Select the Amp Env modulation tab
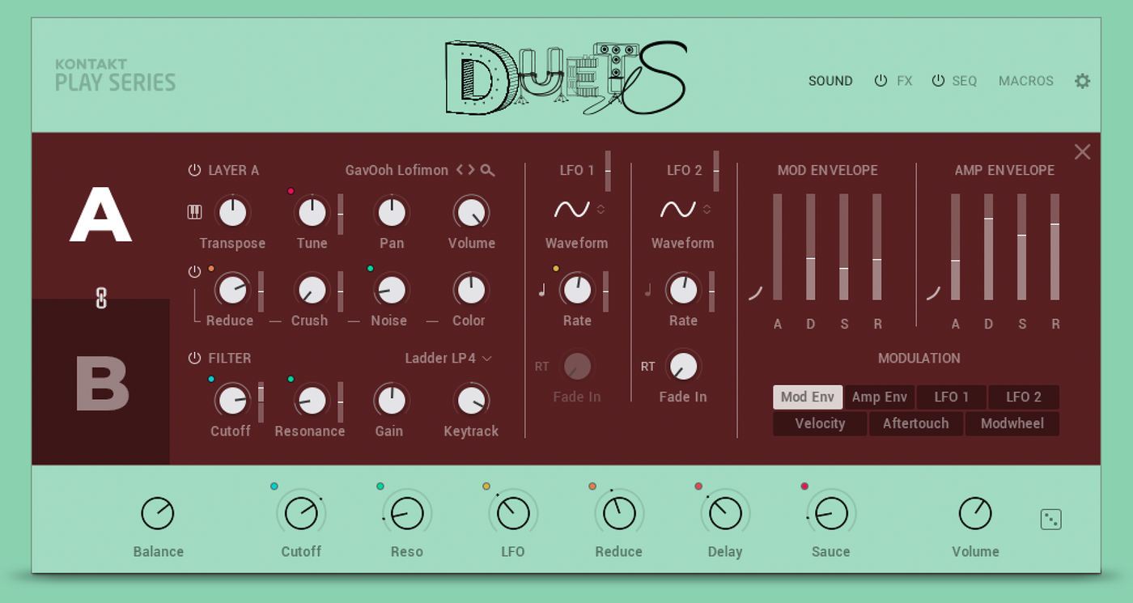The height and width of the screenshot is (603, 1133). point(880,397)
